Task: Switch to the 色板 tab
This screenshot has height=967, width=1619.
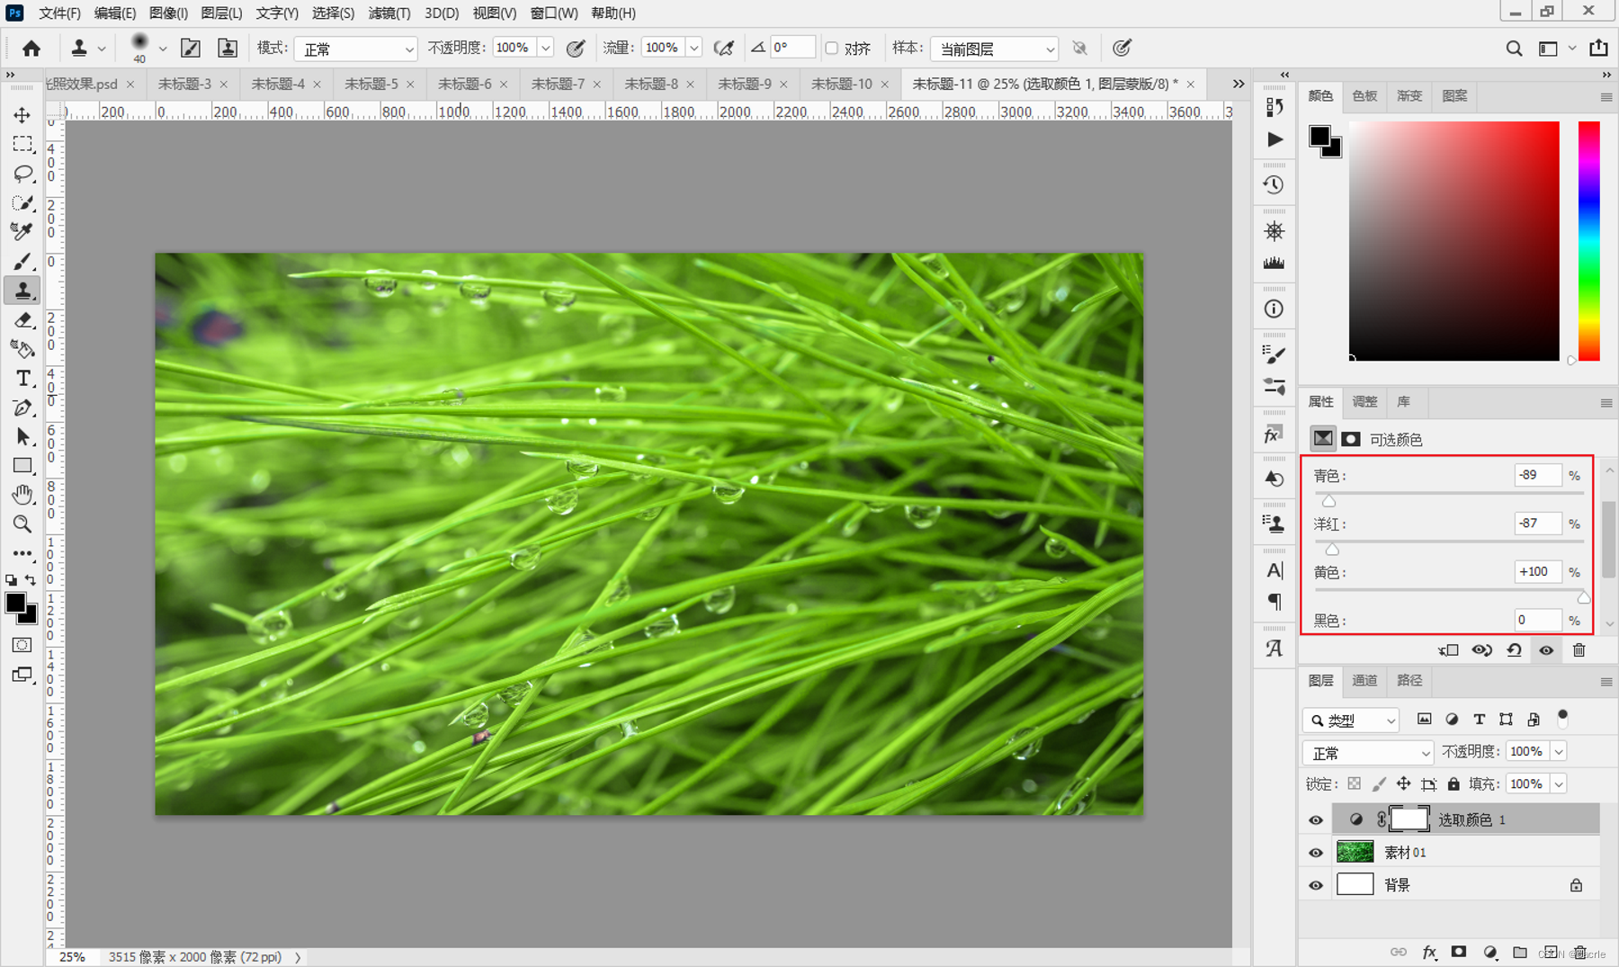Action: point(1364,96)
